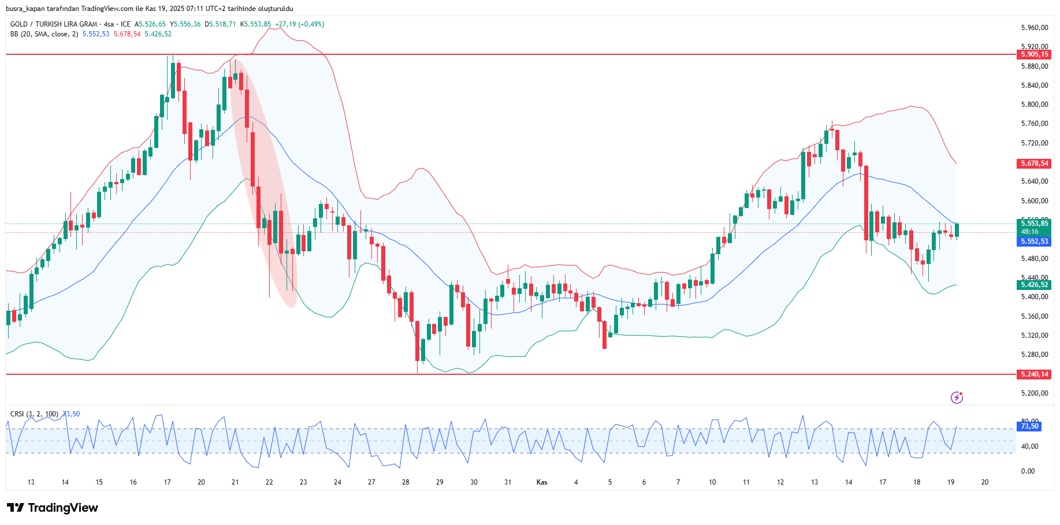This screenshot has width=1060, height=525.
Task: Click the Kas month label on time axis
Action: [542, 482]
